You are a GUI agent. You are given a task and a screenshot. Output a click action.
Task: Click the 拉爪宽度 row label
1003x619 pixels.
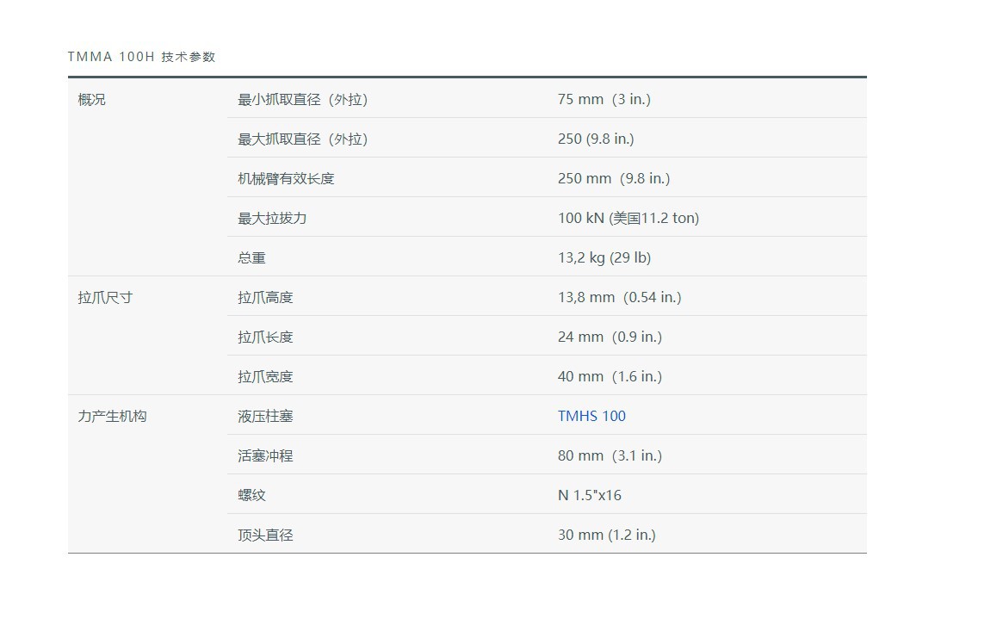265,376
